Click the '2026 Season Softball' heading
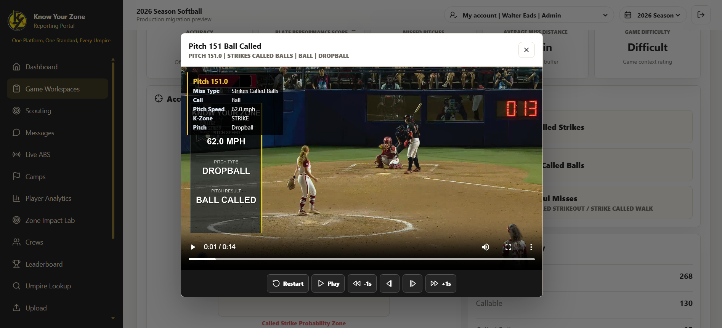This screenshot has height=328, width=722. coord(169,11)
